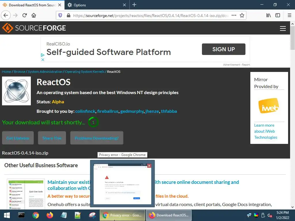The image size is (295, 221).
Task: Open System Administration breadcrumb
Action: pyautogui.click(x=45, y=72)
